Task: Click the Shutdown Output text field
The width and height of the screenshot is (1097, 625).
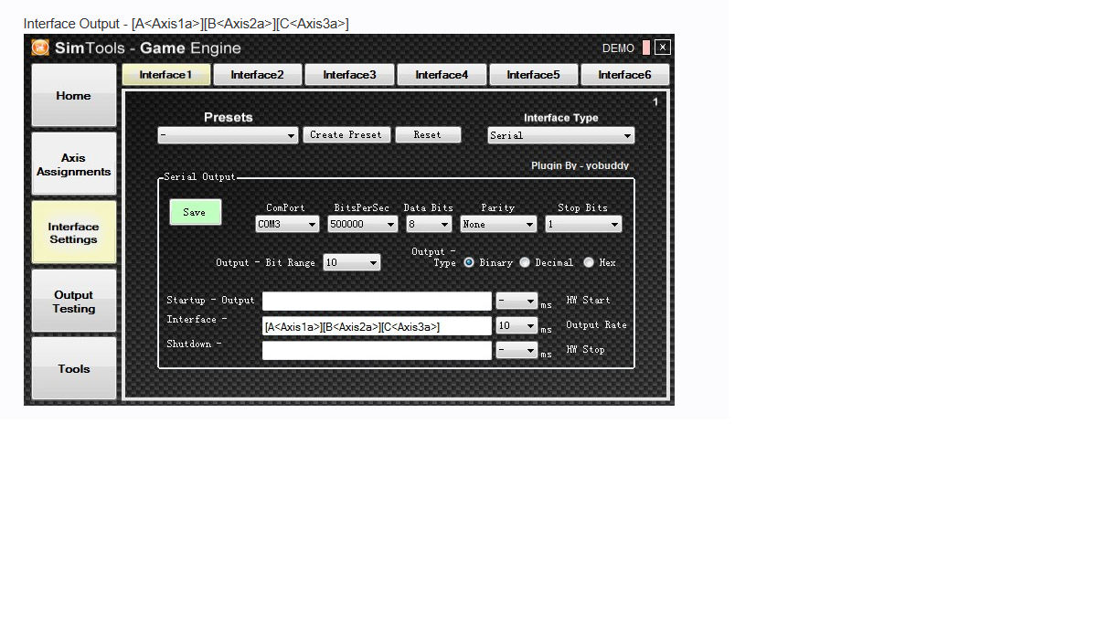Action: 378,351
